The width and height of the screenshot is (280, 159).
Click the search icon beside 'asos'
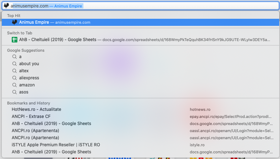15,92
